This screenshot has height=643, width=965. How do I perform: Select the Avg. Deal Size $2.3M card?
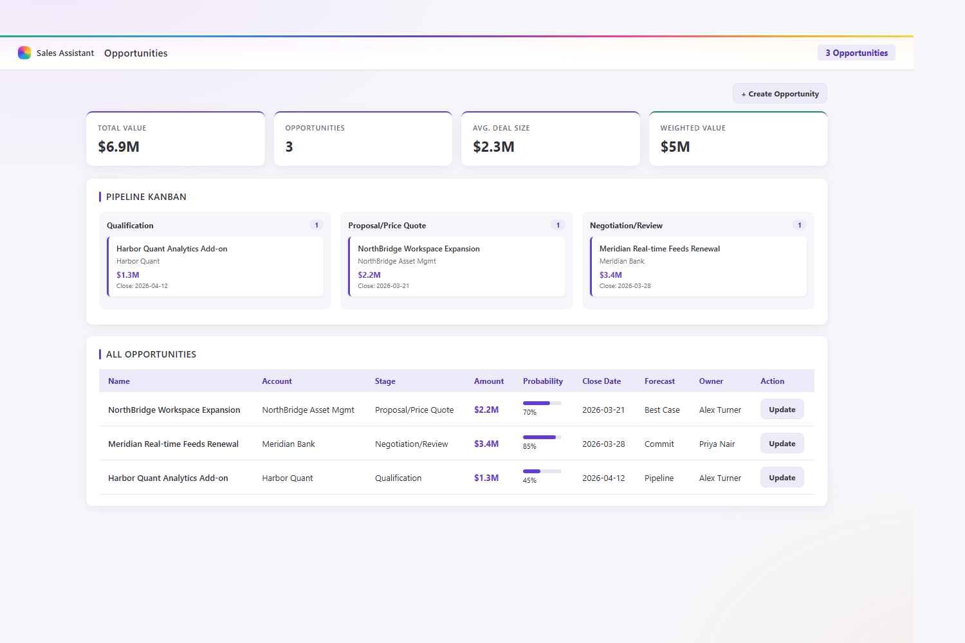click(x=551, y=139)
